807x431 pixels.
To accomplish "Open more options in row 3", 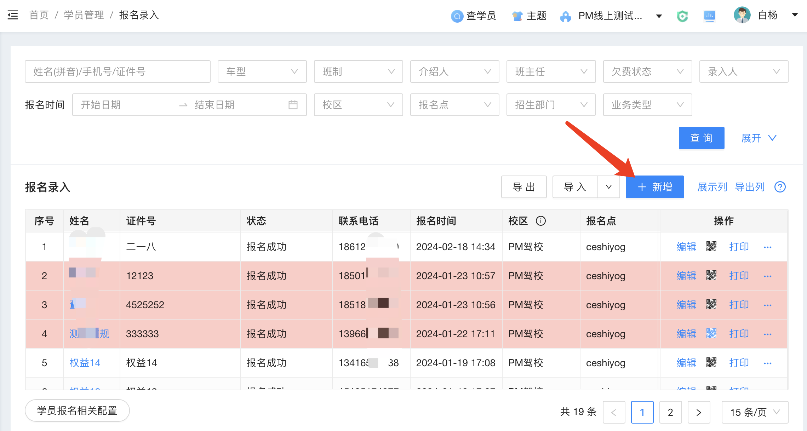I will pos(767,305).
